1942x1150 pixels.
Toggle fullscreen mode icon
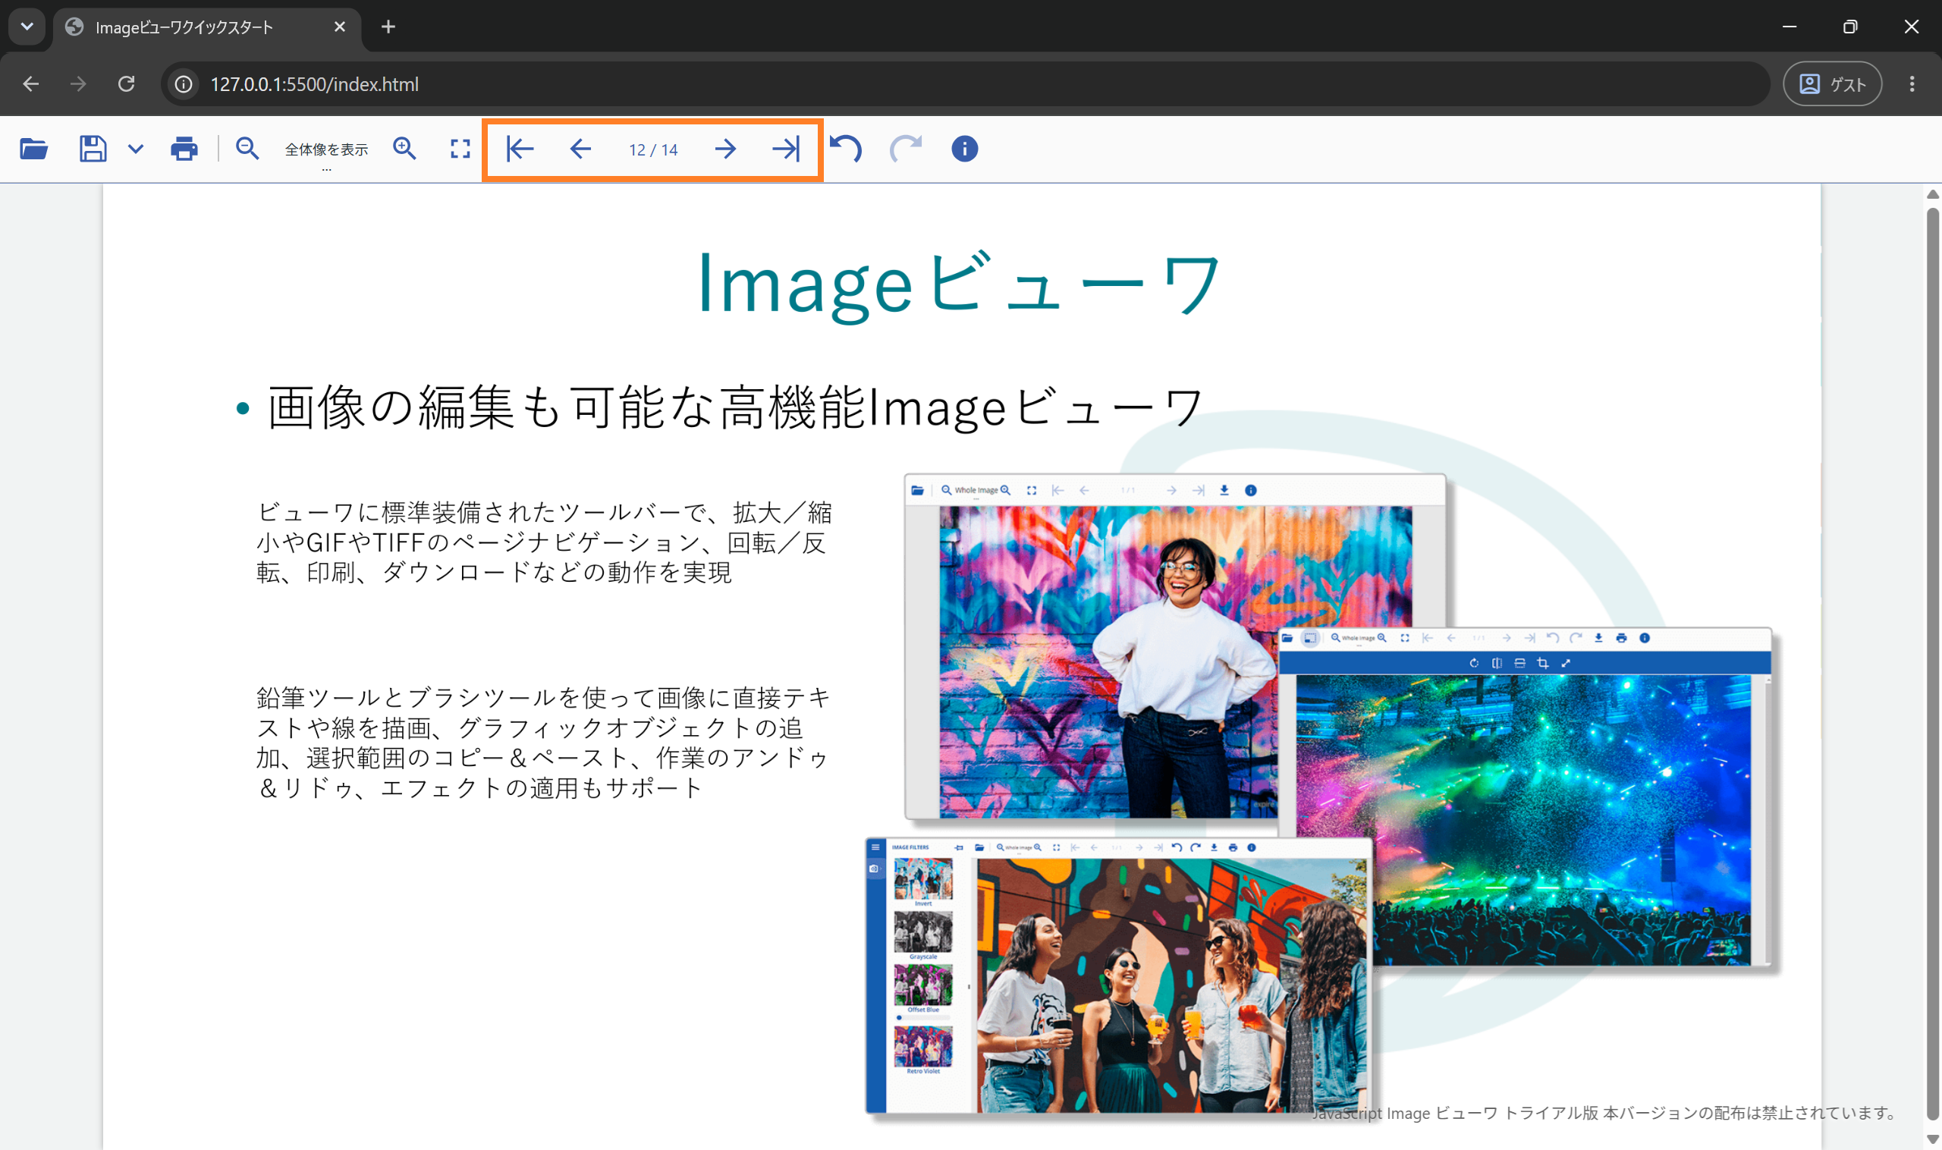[460, 149]
